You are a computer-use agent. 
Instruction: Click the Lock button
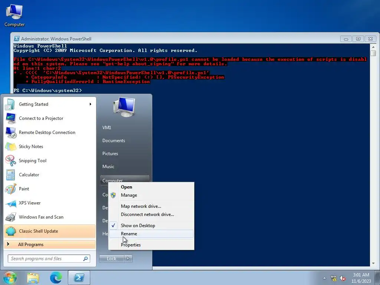pos(112,259)
